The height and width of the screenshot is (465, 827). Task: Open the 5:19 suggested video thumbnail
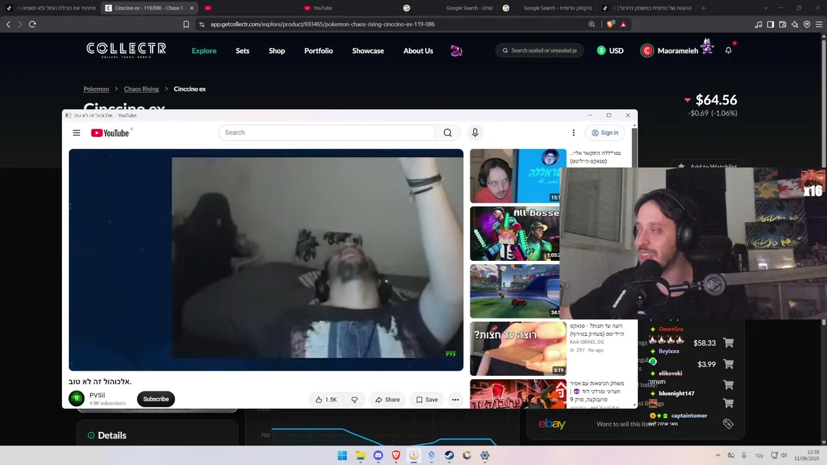point(518,349)
